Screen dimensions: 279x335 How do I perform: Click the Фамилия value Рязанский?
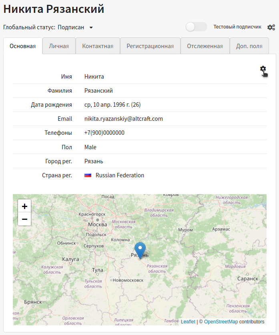[x=98, y=91]
